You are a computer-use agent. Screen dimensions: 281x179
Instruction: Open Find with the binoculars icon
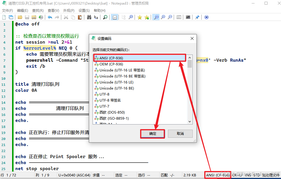coord(89,17)
